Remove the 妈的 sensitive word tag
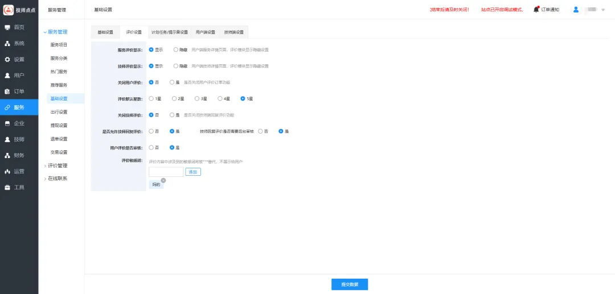 coord(163,180)
